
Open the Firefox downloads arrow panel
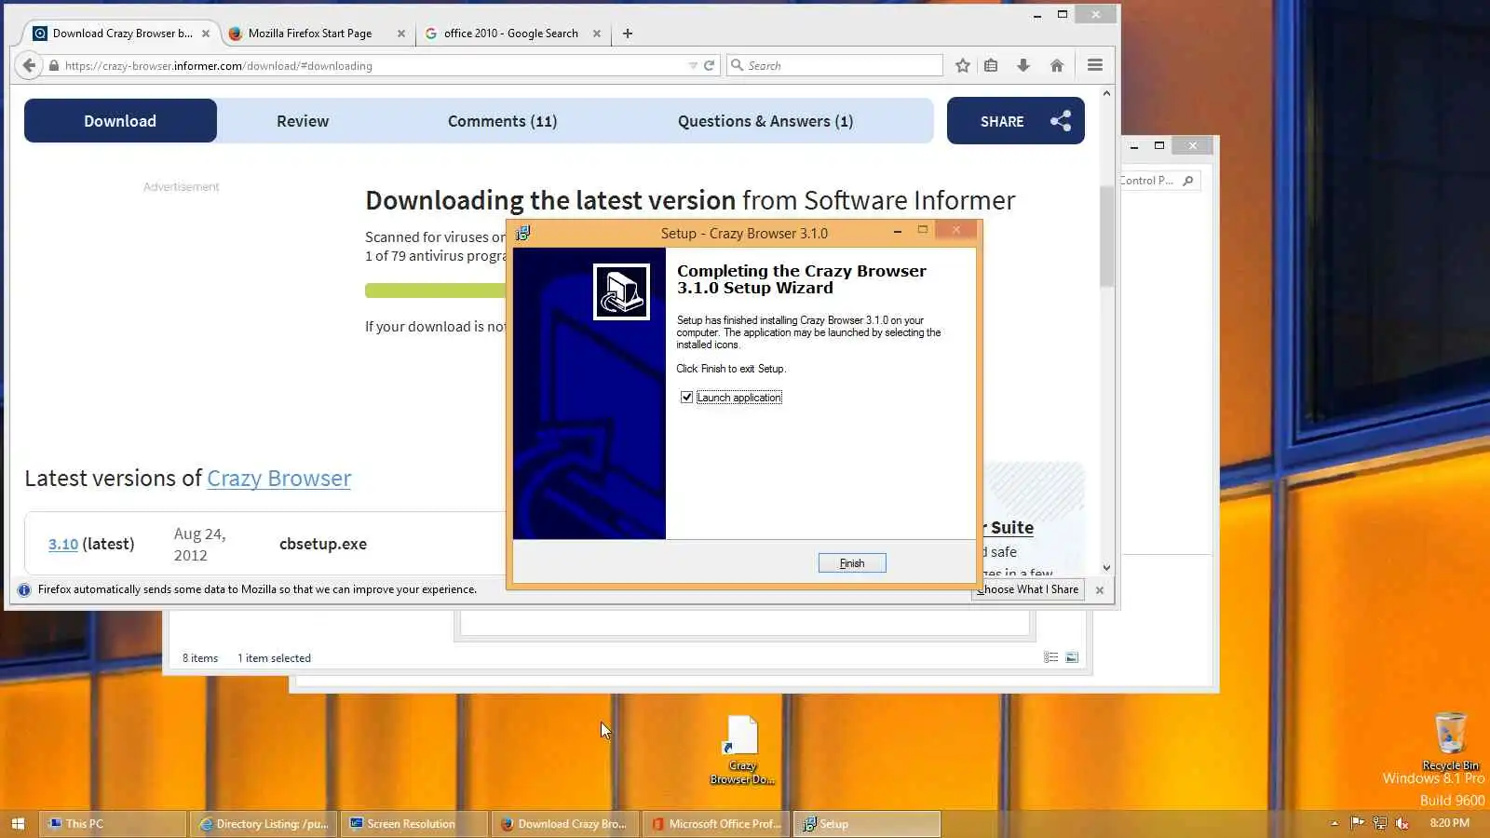tap(1023, 65)
